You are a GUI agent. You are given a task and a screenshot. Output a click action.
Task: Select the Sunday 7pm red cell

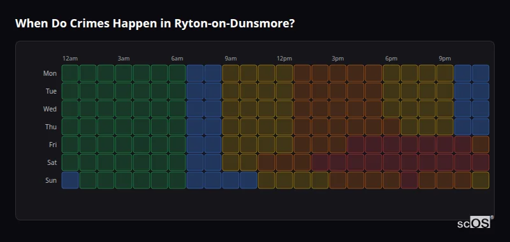409,180
